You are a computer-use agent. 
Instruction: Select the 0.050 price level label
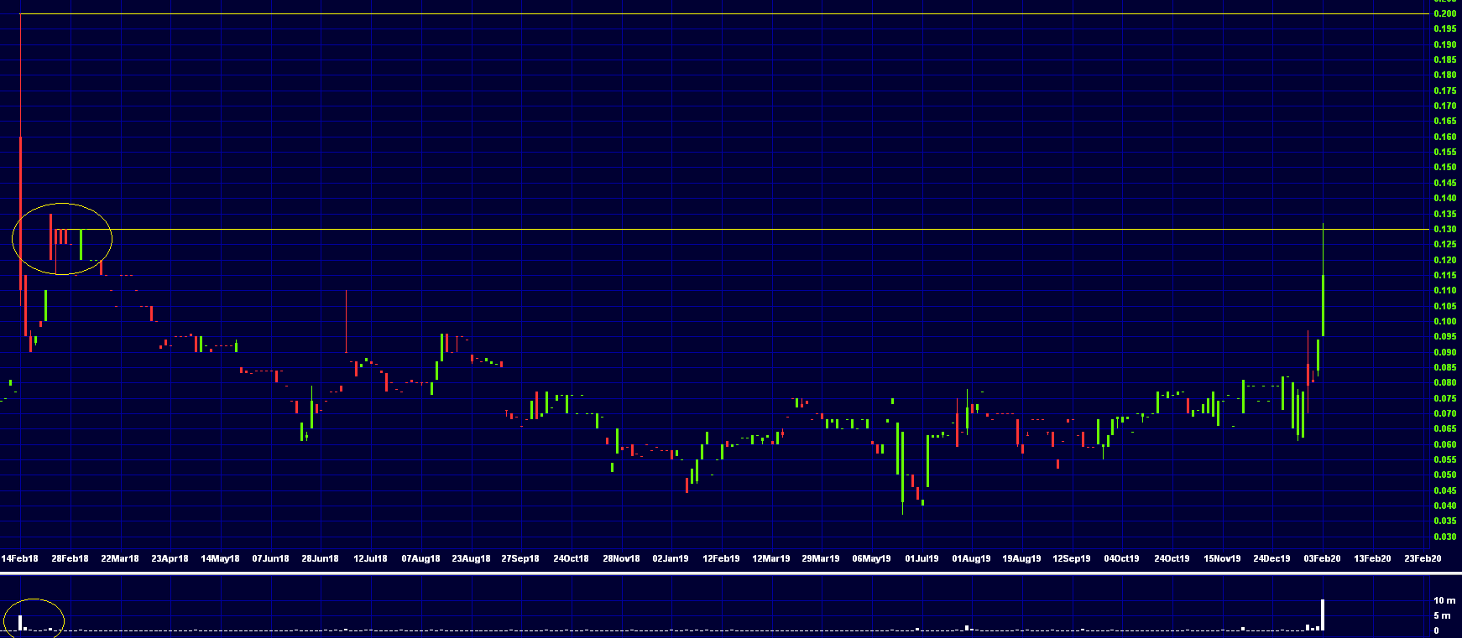click(1445, 475)
